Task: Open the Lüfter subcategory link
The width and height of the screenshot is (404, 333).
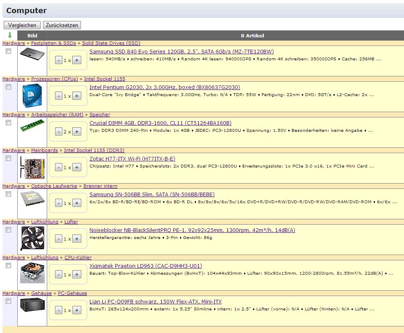Action: (71, 222)
